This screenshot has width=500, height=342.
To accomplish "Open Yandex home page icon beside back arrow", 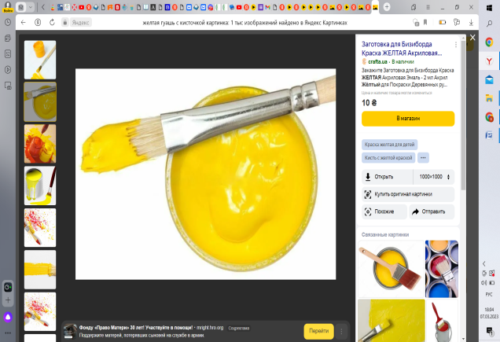I will 38,22.
